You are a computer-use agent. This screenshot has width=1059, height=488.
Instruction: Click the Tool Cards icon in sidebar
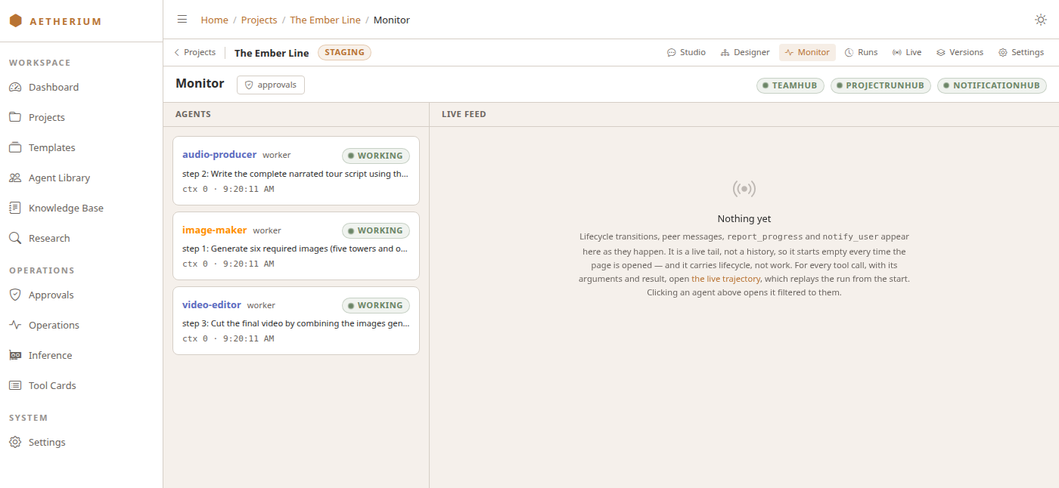pyautogui.click(x=15, y=385)
